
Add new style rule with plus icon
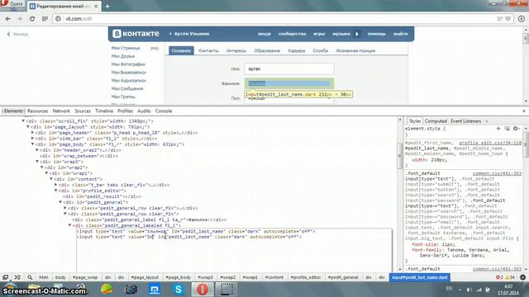coord(498,129)
